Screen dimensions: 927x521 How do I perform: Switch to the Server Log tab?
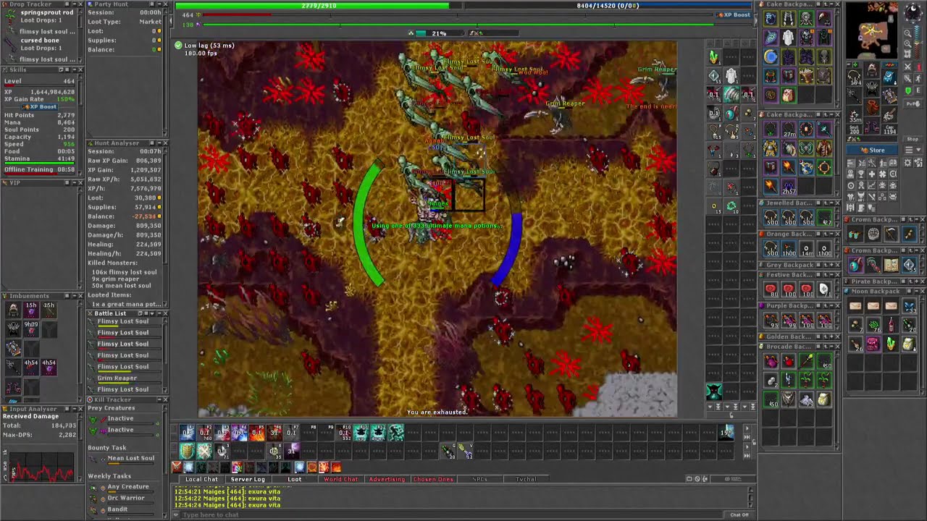point(248,479)
